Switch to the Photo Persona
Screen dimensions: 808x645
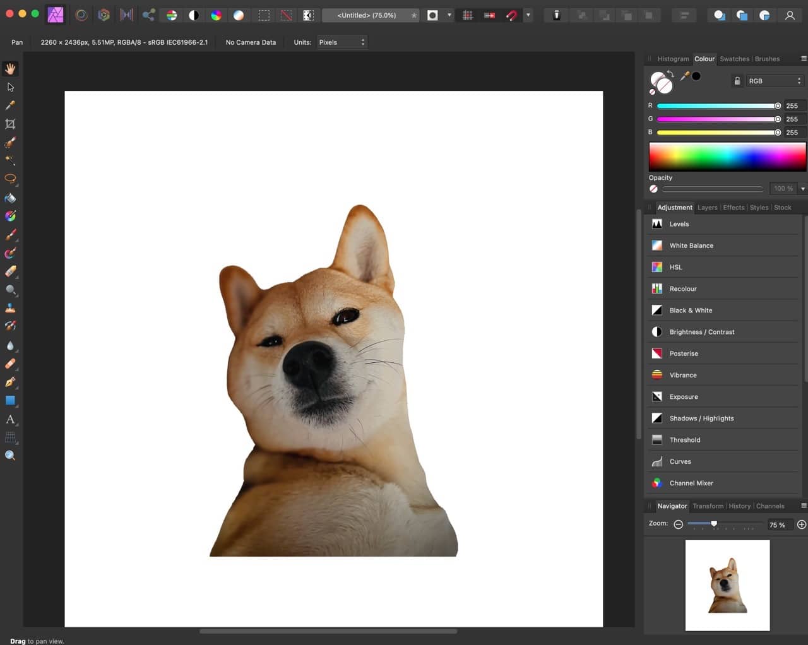pos(56,15)
